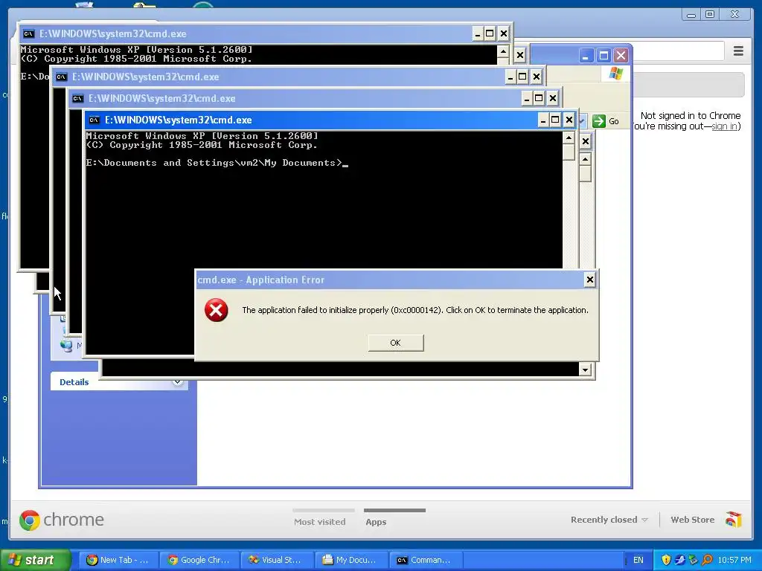Close the second cmd.exe window behind the active one
762x571 pixels.
point(553,99)
